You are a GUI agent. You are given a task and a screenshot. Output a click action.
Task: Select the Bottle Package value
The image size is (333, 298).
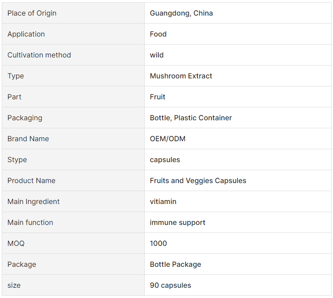point(175,265)
